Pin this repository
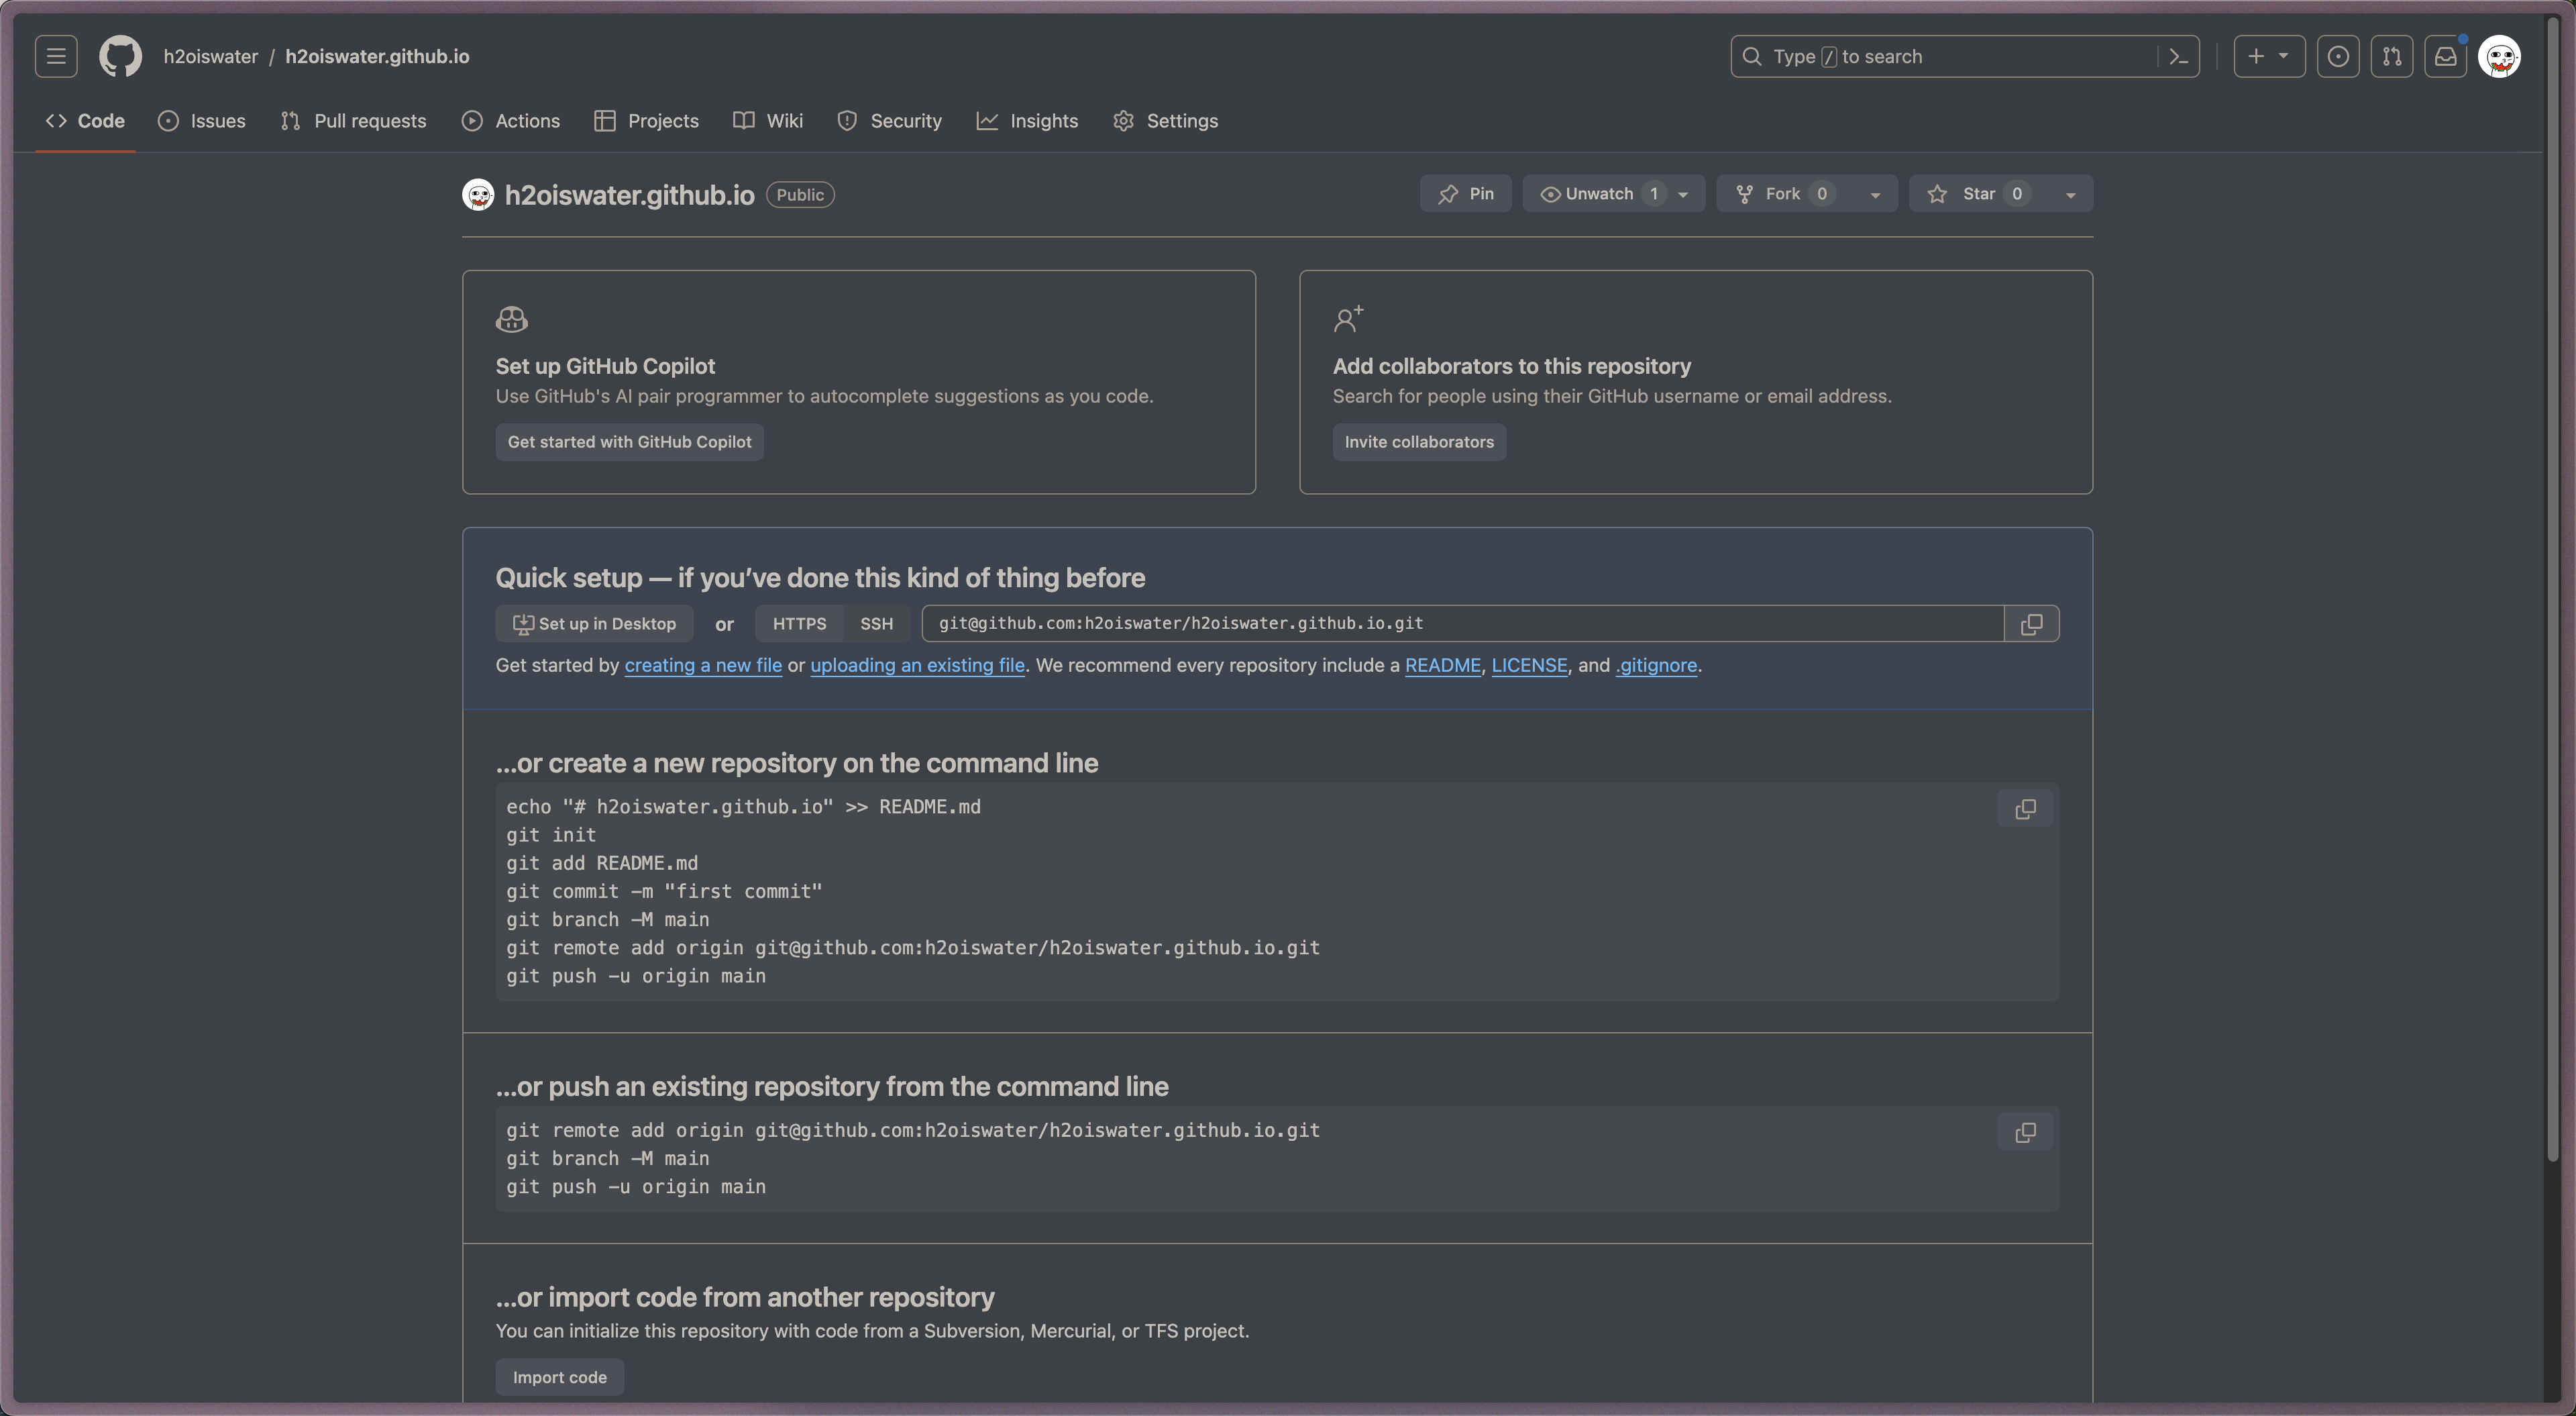Screen dimensions: 2576x1416 click(x=1466, y=194)
